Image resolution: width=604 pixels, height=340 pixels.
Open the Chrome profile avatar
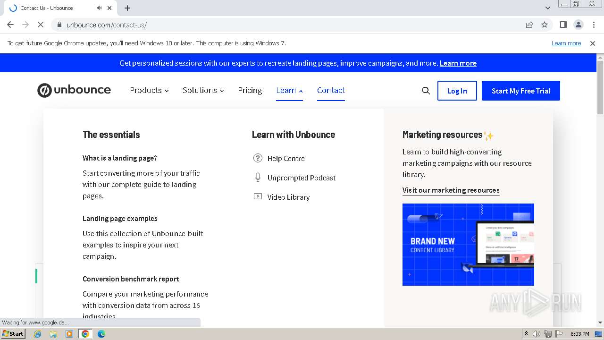click(x=578, y=25)
